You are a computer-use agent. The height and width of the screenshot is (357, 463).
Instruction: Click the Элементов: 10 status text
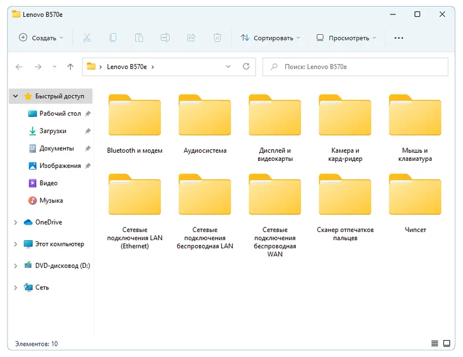click(36, 344)
